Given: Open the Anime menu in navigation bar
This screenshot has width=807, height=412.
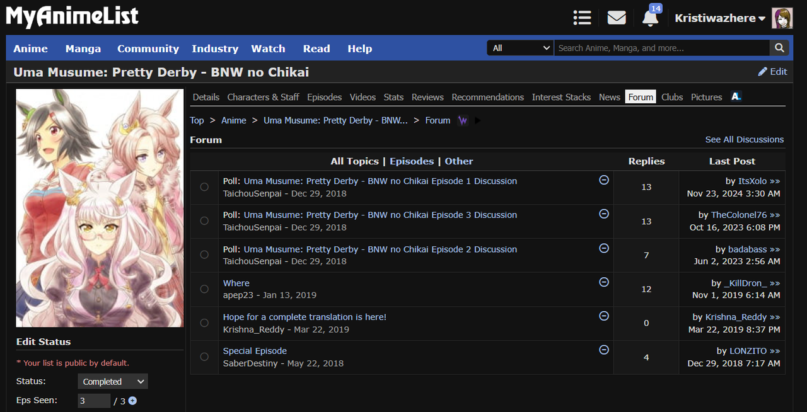Looking at the screenshot, I should point(30,49).
